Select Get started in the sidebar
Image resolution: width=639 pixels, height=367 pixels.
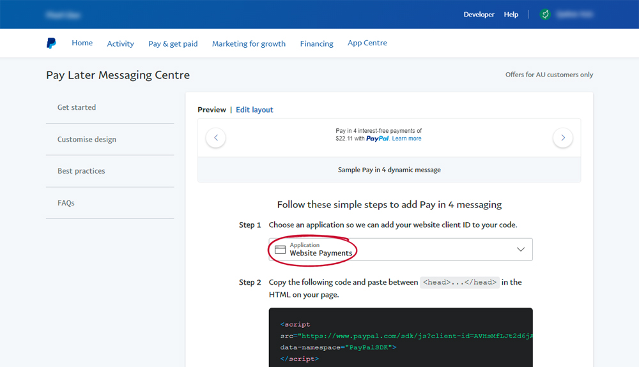coord(77,107)
